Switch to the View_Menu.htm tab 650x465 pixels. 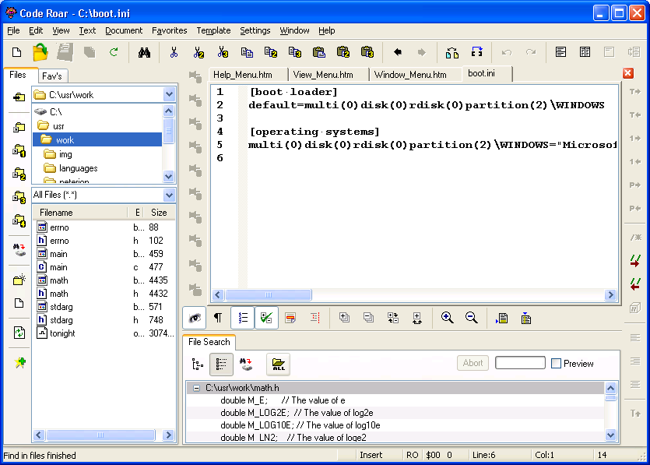tap(323, 75)
